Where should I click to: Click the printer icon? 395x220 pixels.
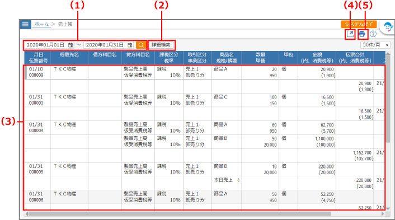362,34
